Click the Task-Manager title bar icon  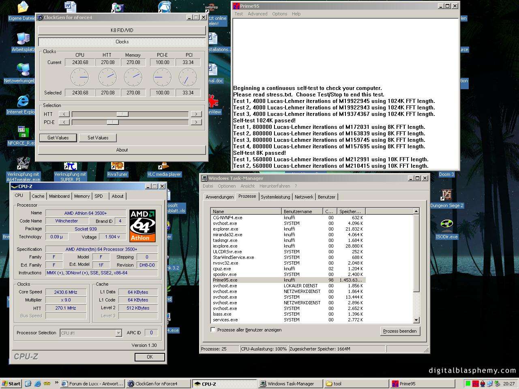click(x=205, y=178)
